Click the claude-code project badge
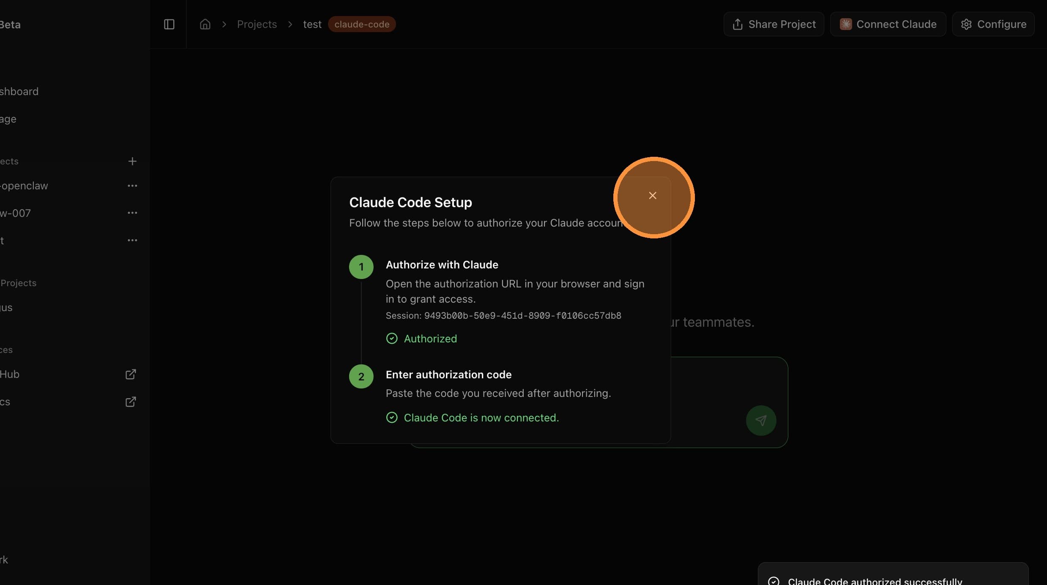The width and height of the screenshot is (1047, 585). (x=362, y=25)
